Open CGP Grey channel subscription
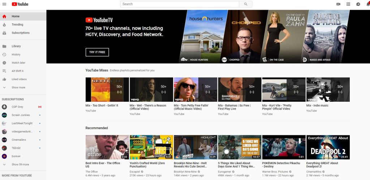This screenshot has width=370, height=180. pyautogui.click(x=17, y=107)
